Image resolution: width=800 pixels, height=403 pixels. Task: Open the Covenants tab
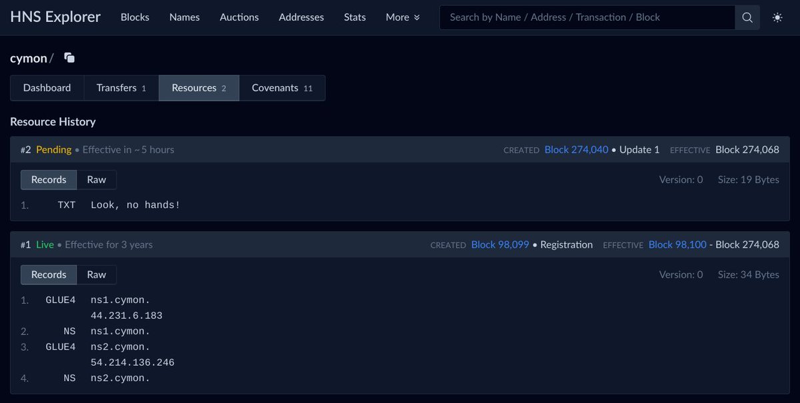coord(282,88)
